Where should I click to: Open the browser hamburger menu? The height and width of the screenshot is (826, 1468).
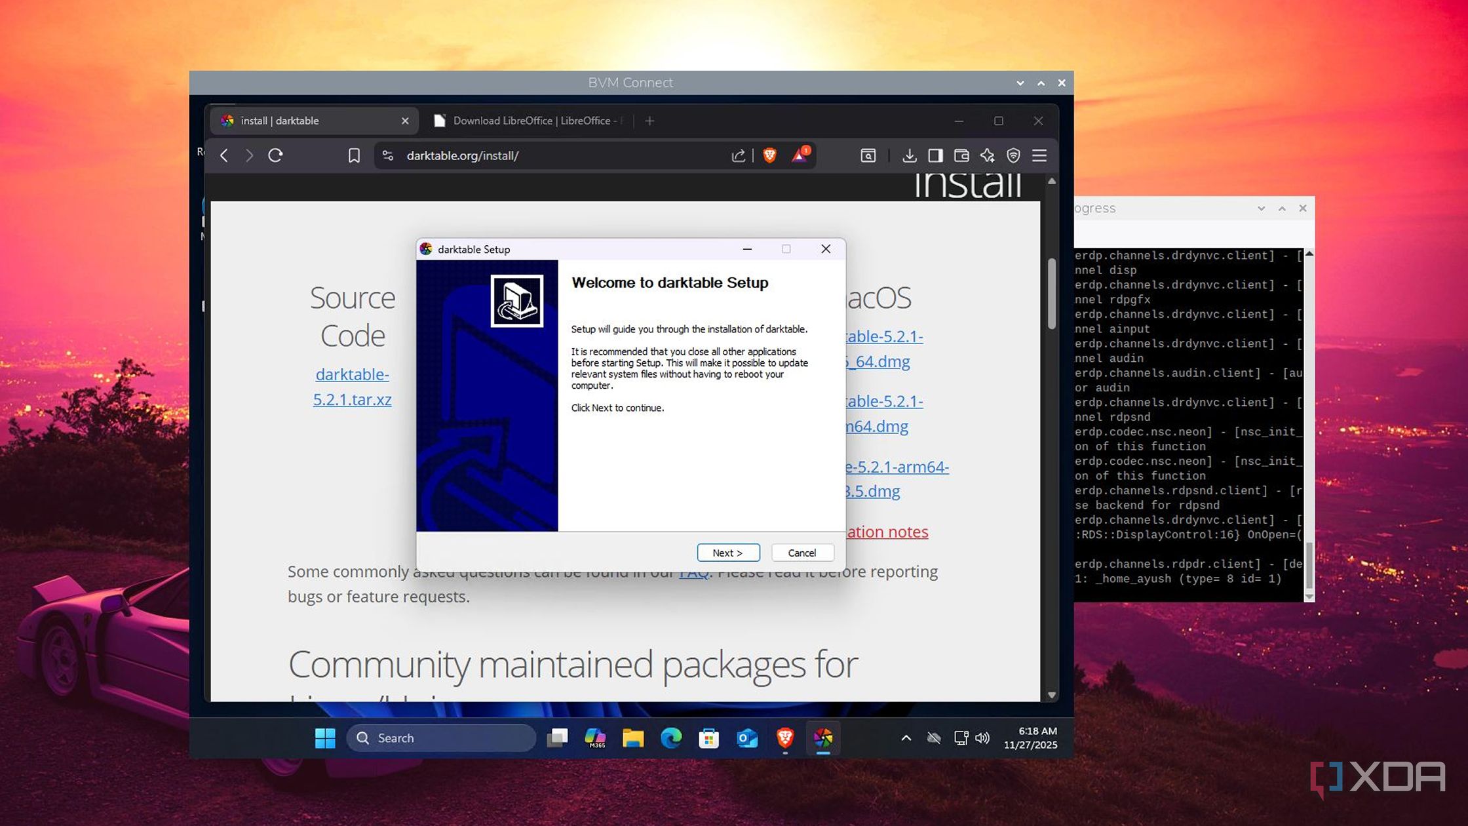point(1039,155)
